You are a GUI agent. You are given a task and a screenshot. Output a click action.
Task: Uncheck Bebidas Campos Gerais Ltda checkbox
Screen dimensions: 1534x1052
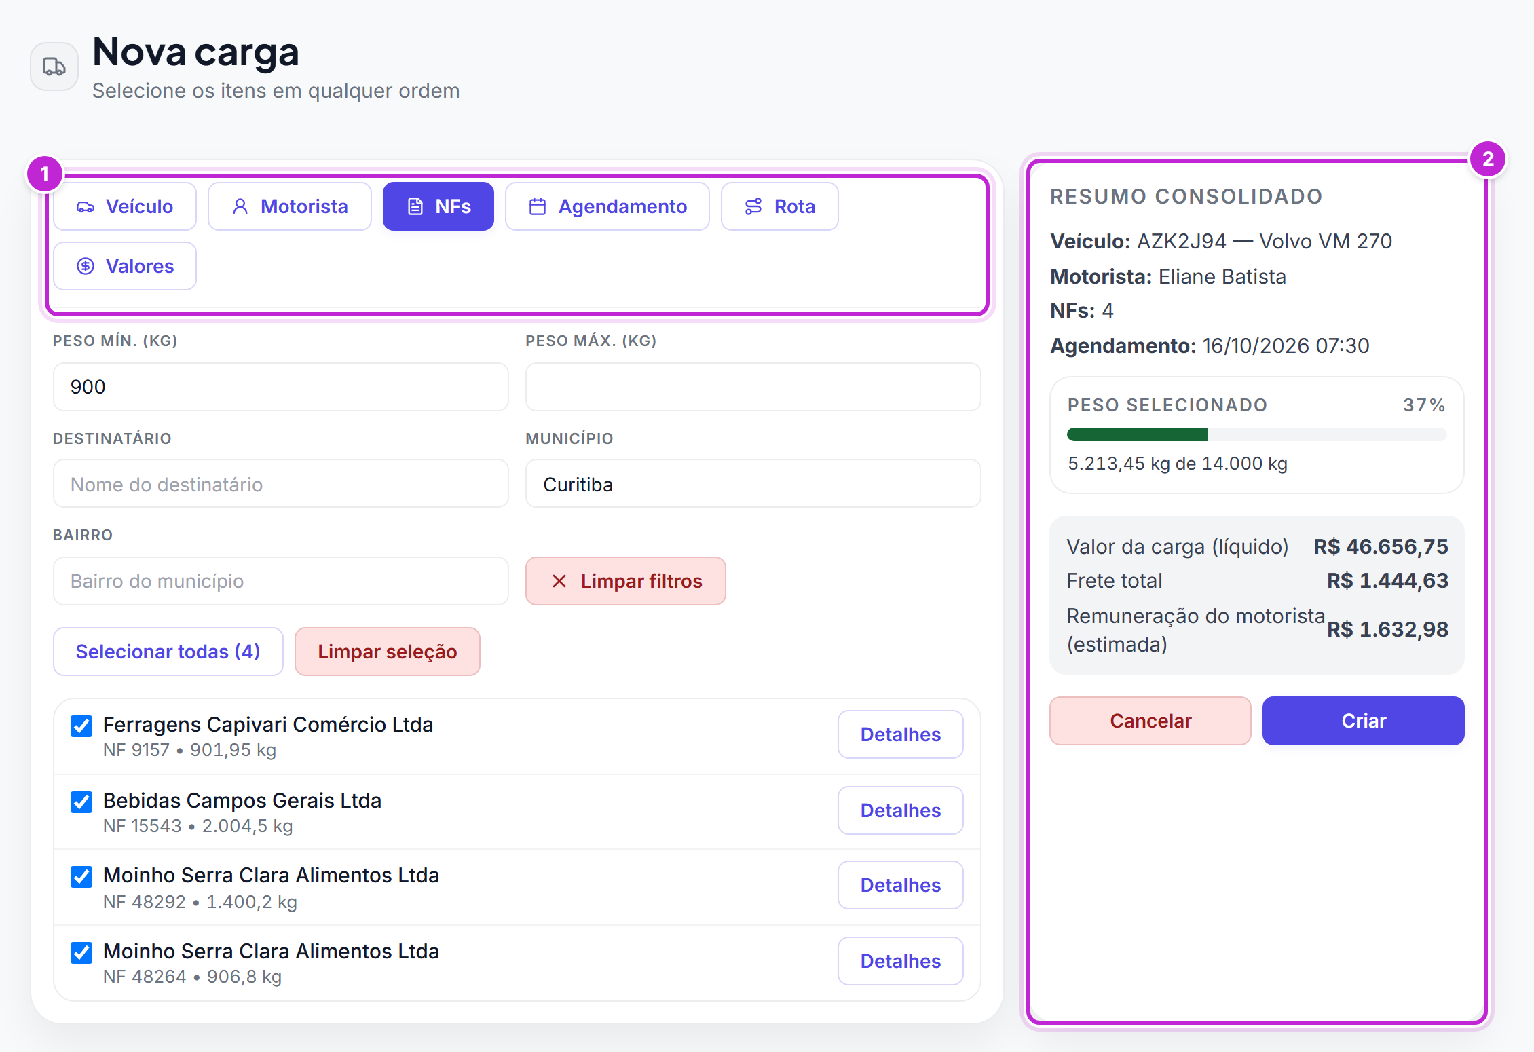[81, 802]
